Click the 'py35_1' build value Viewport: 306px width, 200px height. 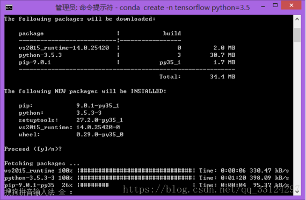pos(170,62)
